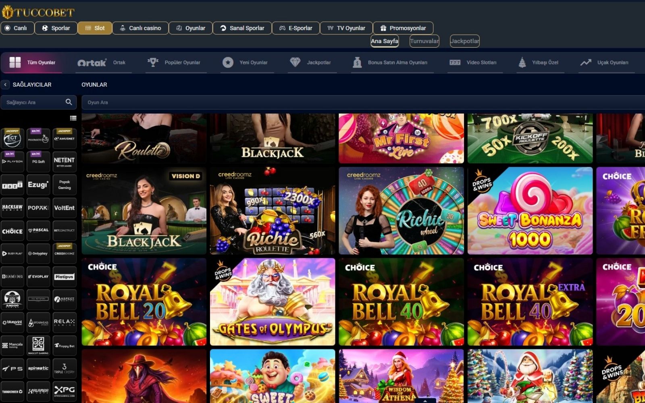
Task: Switch to the Popüler Oyunlar tab
Action: [x=175, y=62]
